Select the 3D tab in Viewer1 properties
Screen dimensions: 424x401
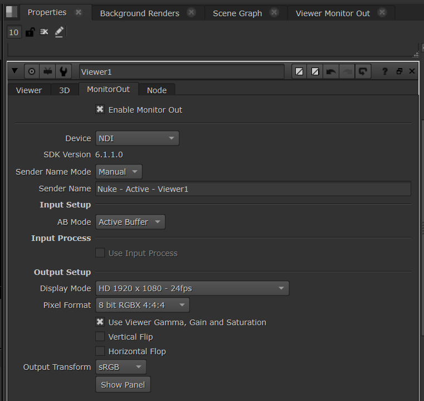tap(65, 90)
